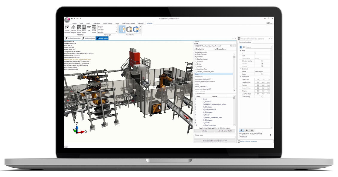This screenshot has height=177, width=338.
Task: Enable the Overturning checkbox
Action: coord(262,97)
